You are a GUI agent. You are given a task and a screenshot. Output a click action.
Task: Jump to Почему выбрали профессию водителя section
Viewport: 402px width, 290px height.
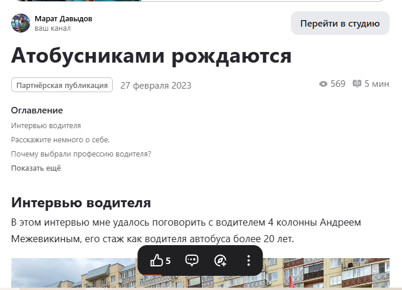(x=81, y=154)
